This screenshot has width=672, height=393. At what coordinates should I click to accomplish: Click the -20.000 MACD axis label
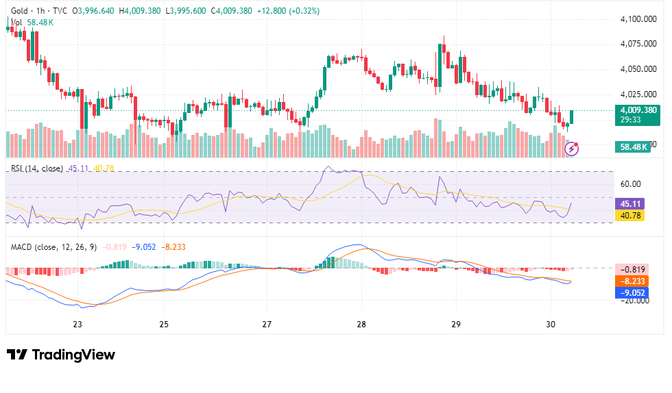point(635,301)
